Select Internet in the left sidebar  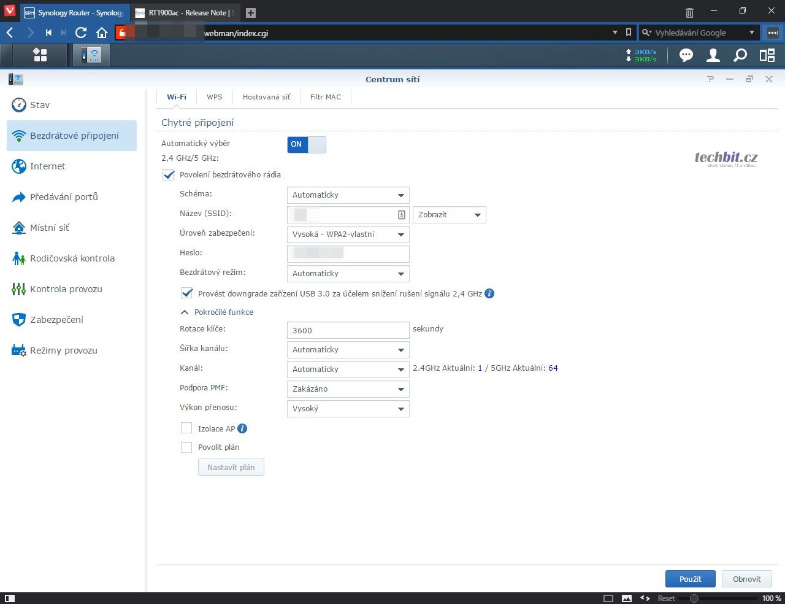pyautogui.click(x=47, y=166)
